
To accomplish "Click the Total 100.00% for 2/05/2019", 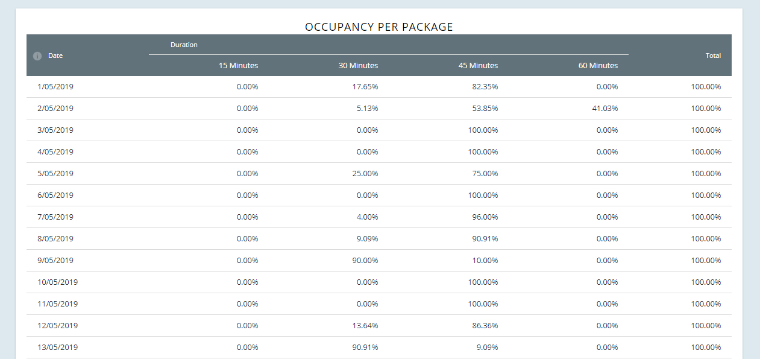I will 706,109.
